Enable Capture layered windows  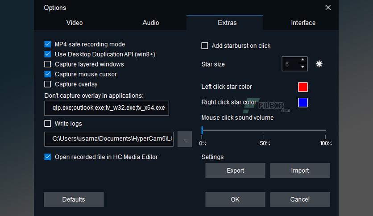(48, 64)
